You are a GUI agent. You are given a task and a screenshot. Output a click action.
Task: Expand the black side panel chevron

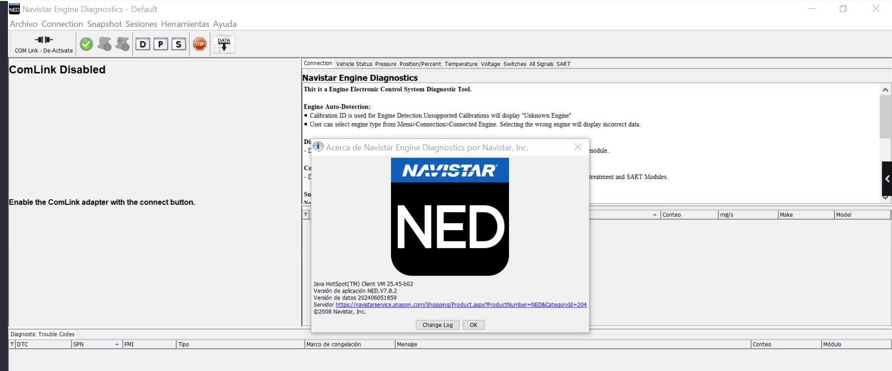887,179
